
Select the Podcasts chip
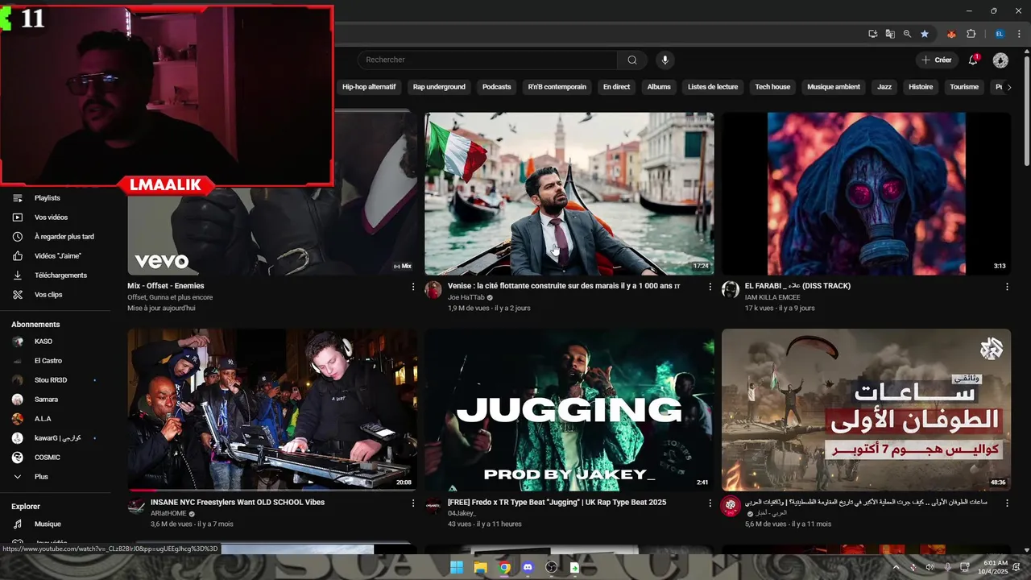click(x=496, y=87)
